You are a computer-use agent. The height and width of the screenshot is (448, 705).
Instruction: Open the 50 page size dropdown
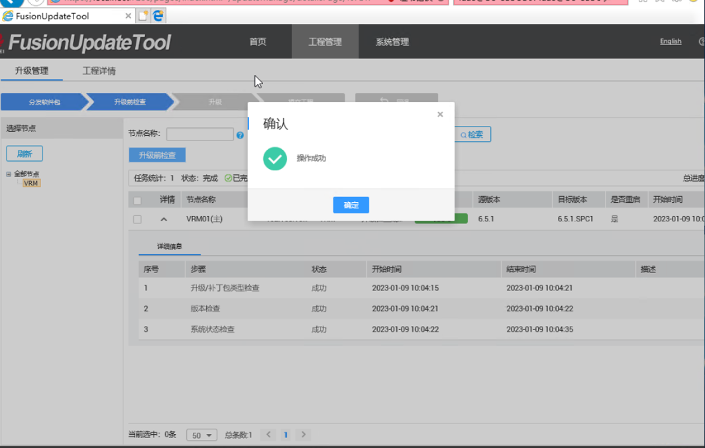pyautogui.click(x=201, y=435)
